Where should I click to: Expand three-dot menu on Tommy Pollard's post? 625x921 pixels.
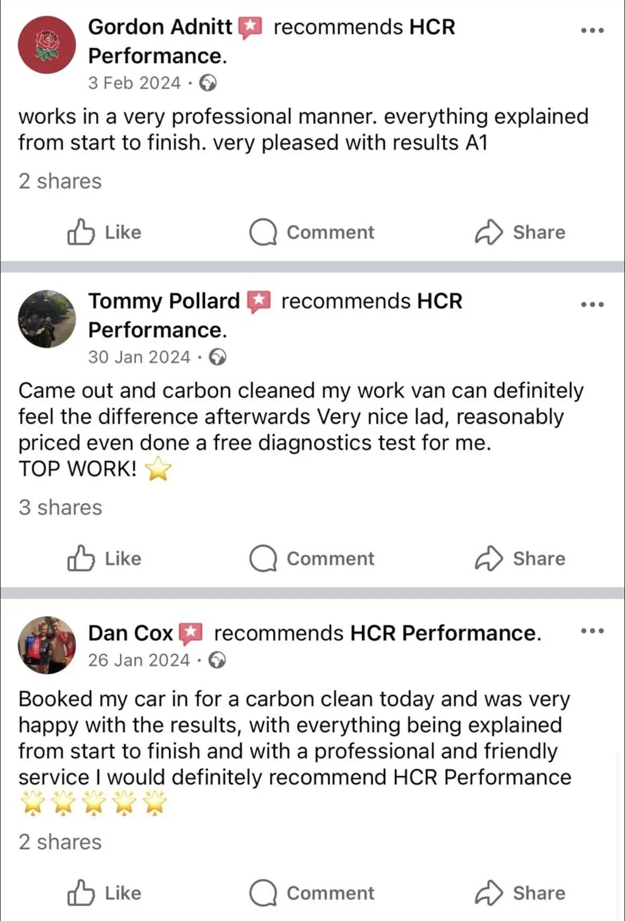click(592, 304)
